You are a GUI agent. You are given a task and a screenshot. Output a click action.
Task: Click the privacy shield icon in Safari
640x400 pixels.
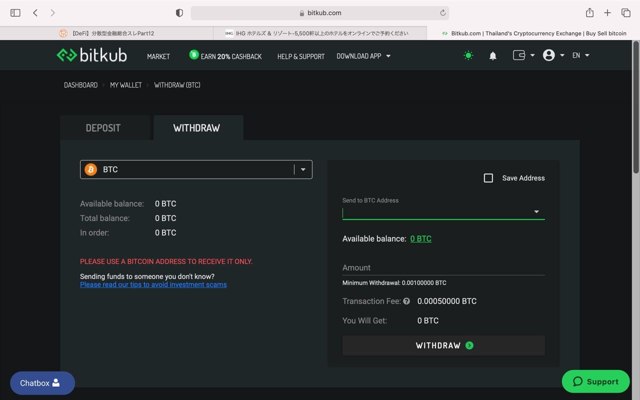coord(179,13)
